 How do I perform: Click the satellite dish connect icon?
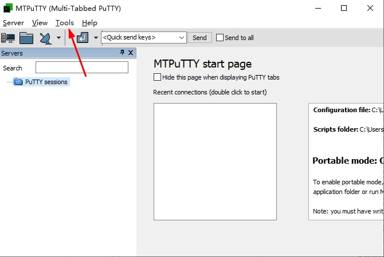click(x=45, y=38)
